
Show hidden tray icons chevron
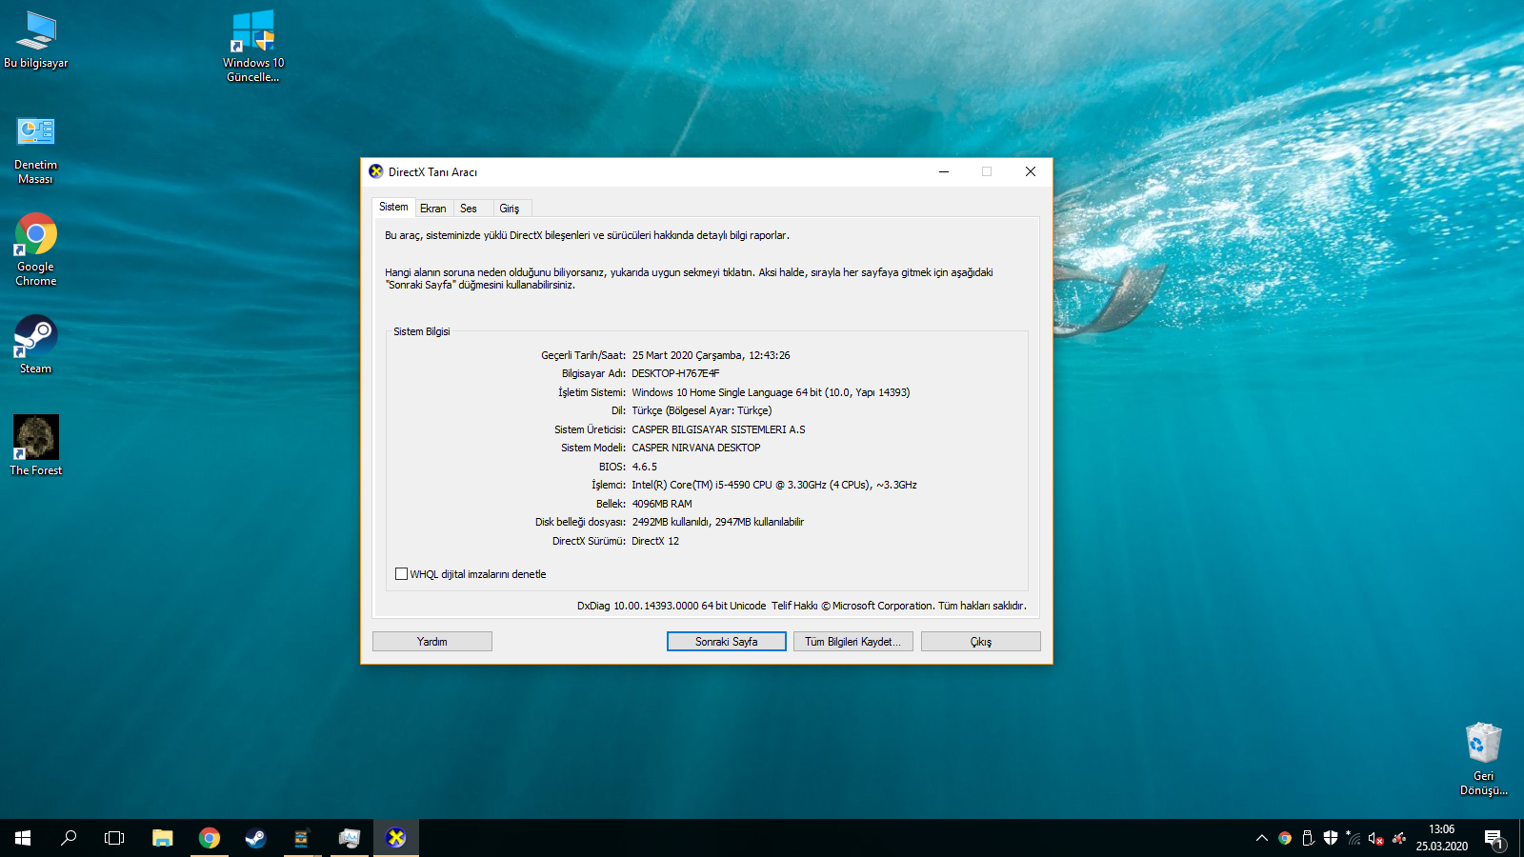point(1262,838)
